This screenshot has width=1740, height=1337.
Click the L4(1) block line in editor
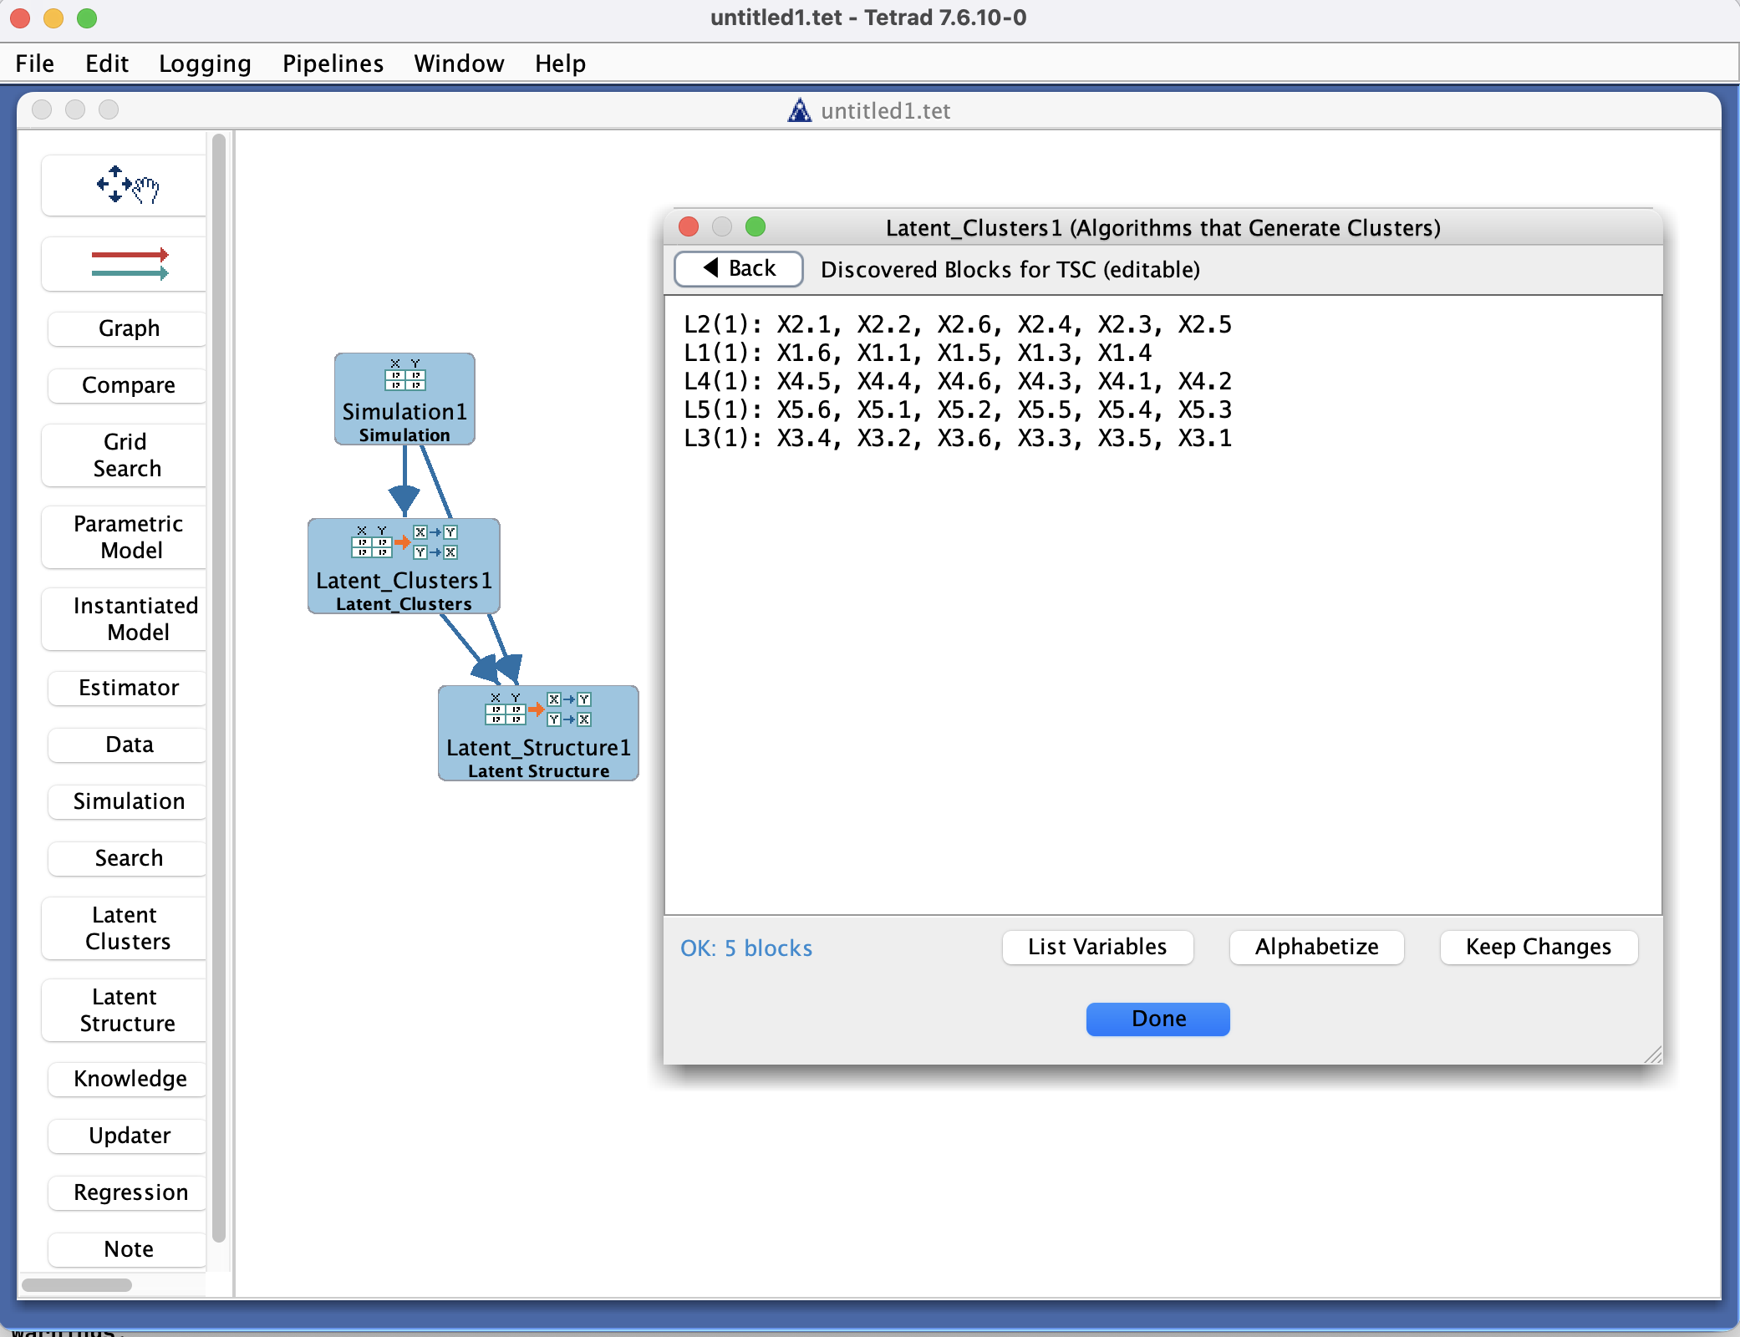pos(958,382)
